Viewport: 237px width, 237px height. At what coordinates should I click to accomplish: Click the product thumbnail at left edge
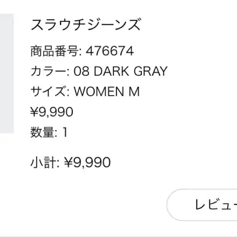[x=7, y=74]
